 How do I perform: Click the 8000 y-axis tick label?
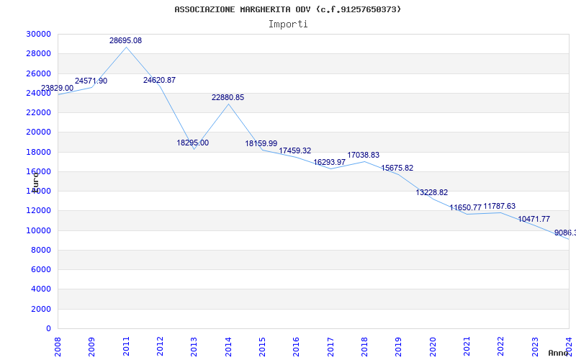(x=41, y=250)
